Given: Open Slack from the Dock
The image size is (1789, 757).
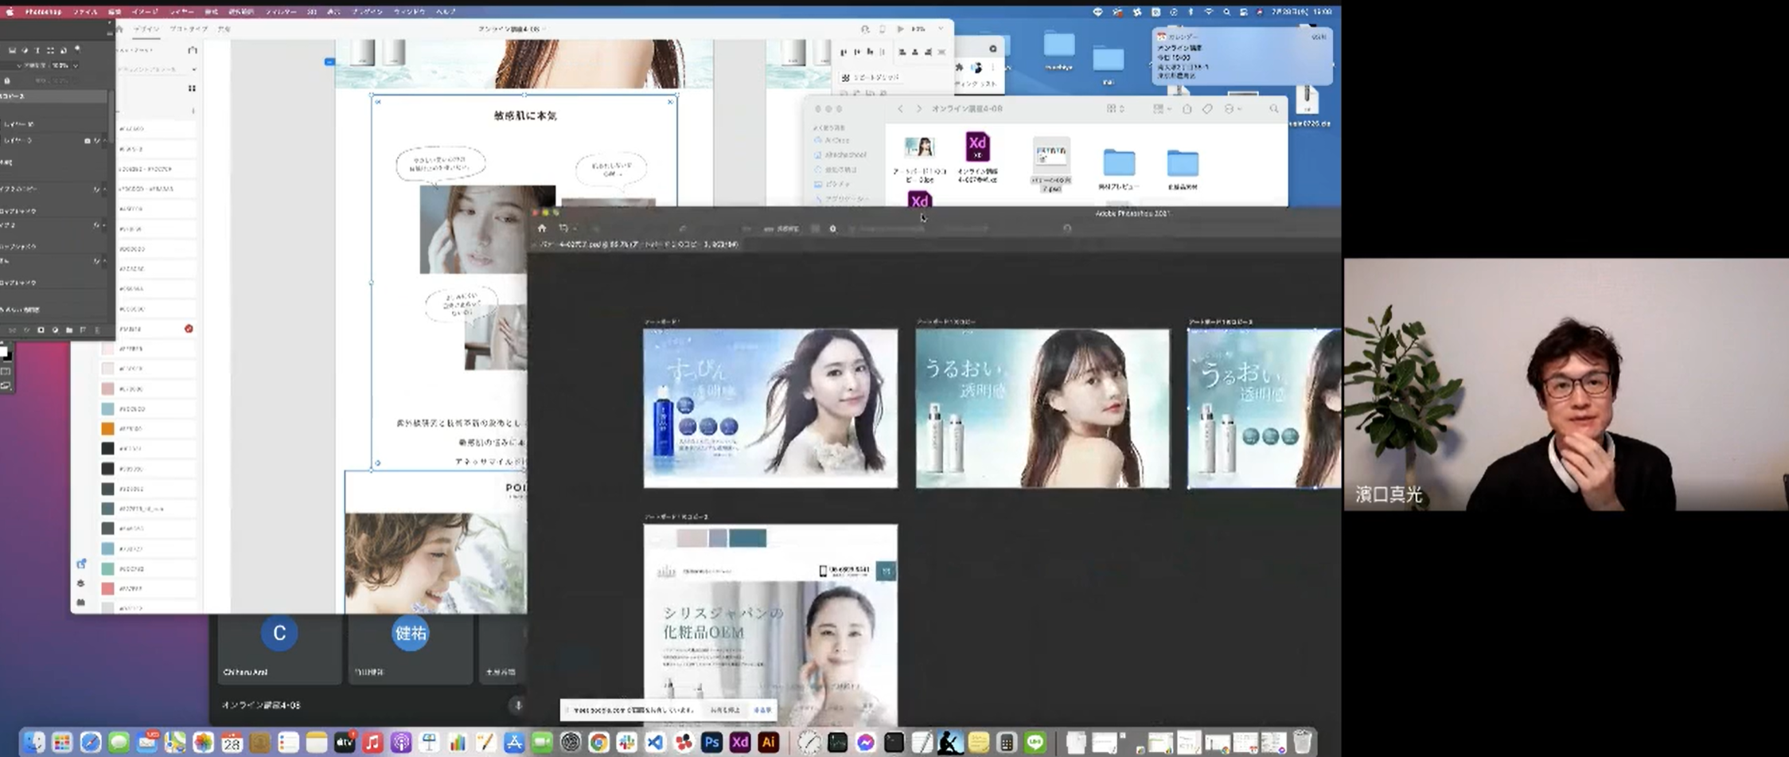Looking at the screenshot, I should coord(627,743).
